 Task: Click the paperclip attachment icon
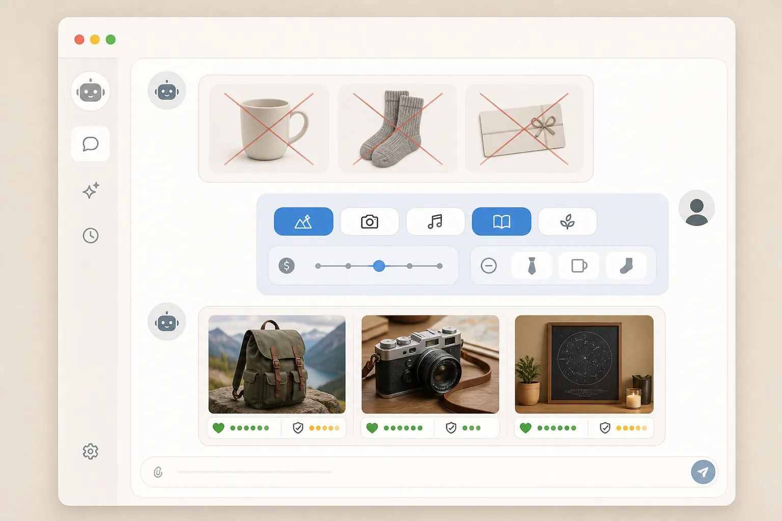click(x=158, y=472)
